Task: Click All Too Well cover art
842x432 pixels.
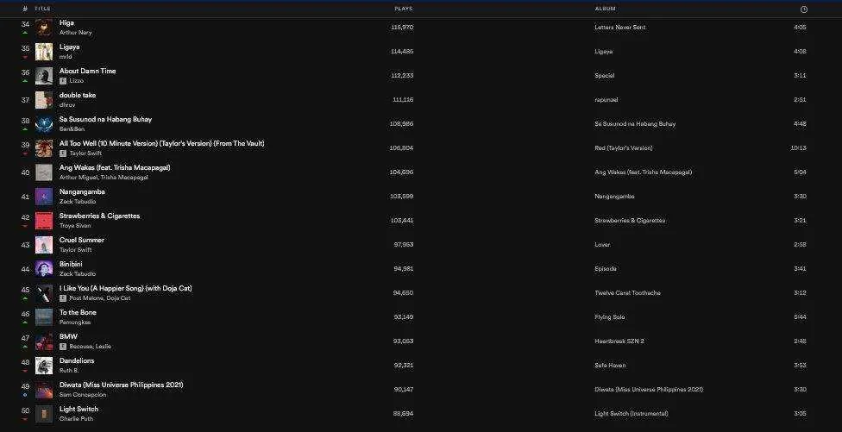Action: (x=44, y=148)
